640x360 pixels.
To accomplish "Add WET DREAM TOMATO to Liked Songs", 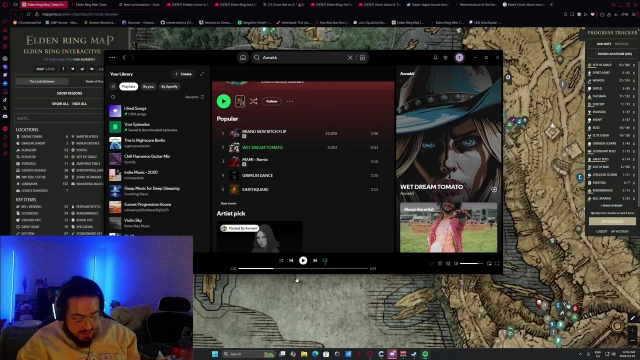I will (x=494, y=189).
